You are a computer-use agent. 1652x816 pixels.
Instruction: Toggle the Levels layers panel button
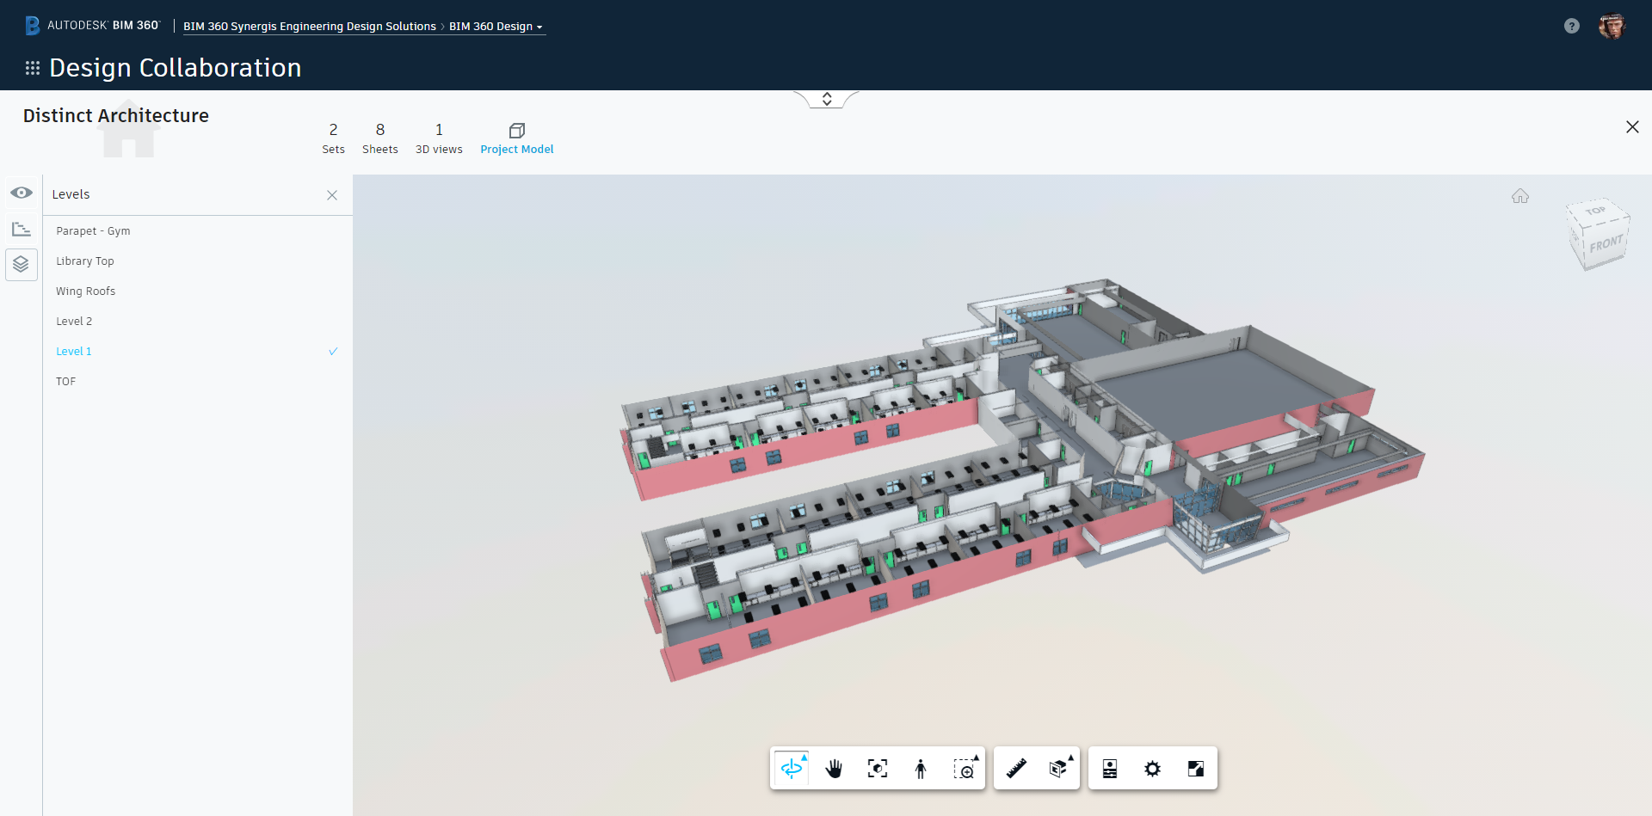pos(22,264)
